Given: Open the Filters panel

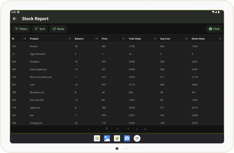Looking at the screenshot, I should 21,29.
